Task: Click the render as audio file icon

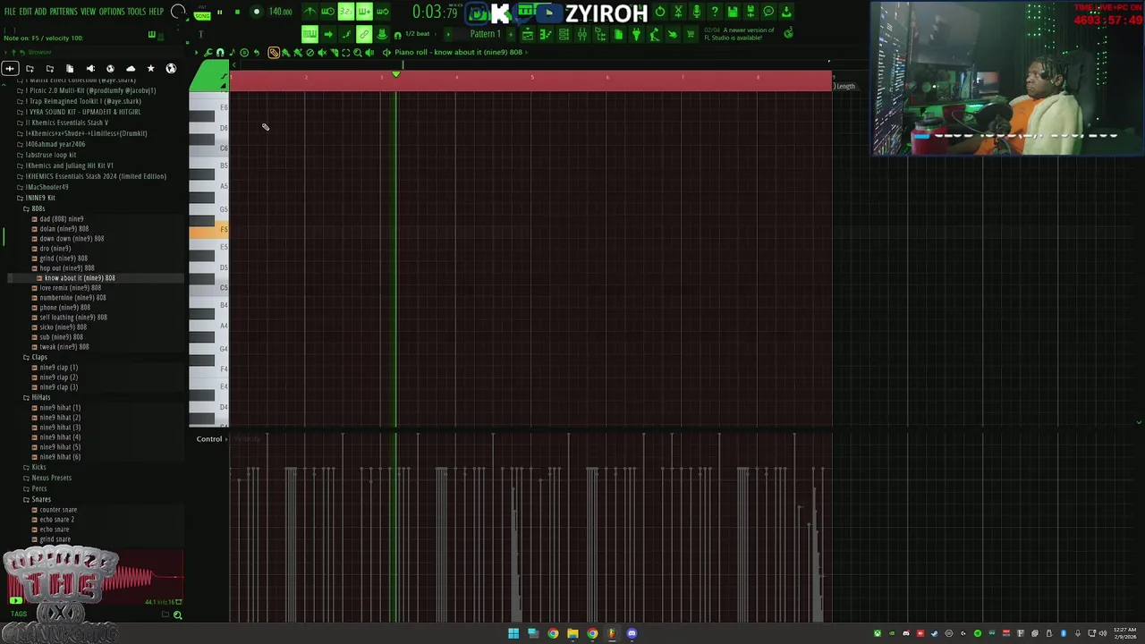Action: click(750, 12)
